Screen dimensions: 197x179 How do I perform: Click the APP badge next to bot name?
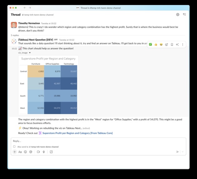tap(56, 40)
